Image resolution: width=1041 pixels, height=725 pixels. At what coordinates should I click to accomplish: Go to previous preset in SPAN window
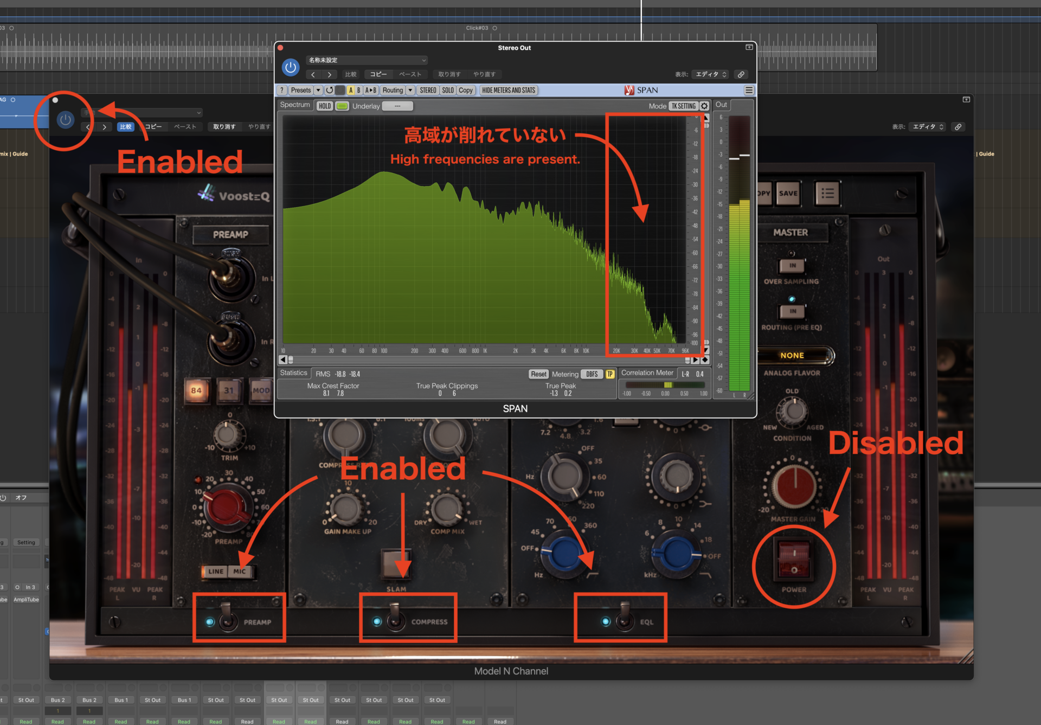pyautogui.click(x=313, y=75)
